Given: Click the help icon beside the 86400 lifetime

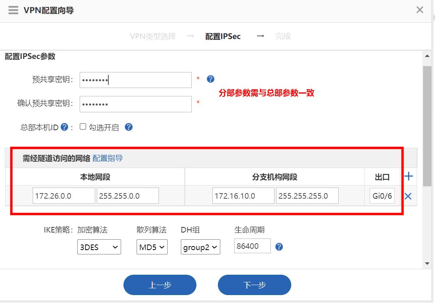Looking at the screenshot, I should tap(278, 247).
